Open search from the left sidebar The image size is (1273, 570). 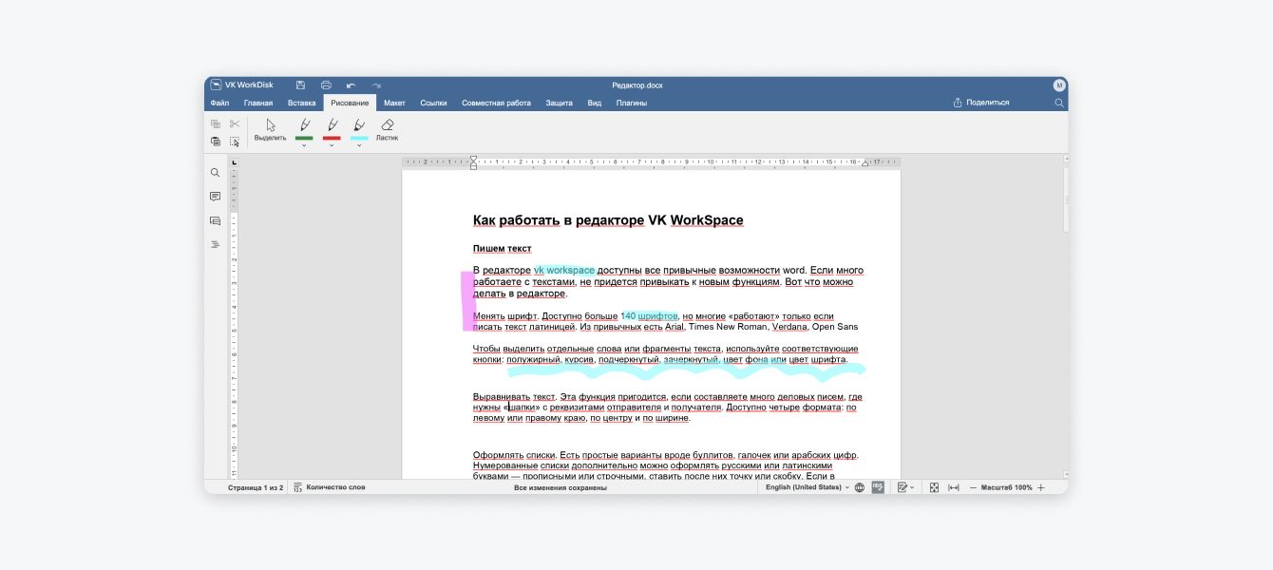(x=215, y=173)
